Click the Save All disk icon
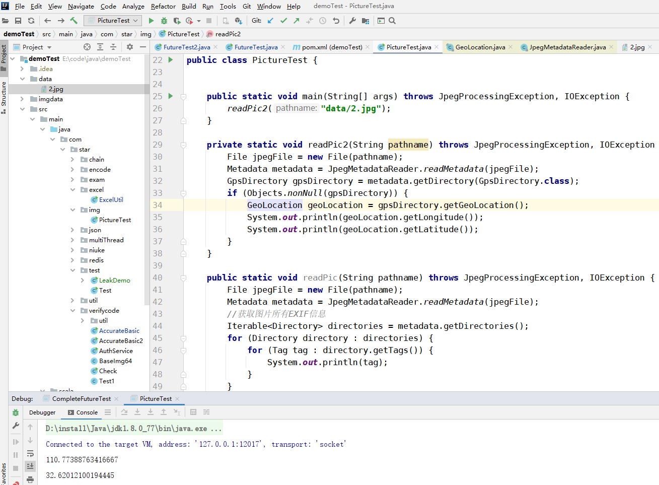Image resolution: width=659 pixels, height=485 pixels. coord(18,21)
